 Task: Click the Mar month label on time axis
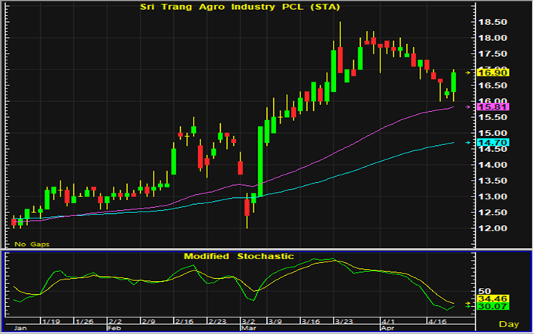point(249,329)
